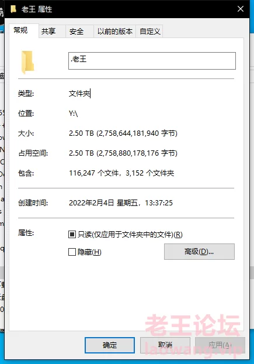Image resolution: width=254 pixels, height=364 pixels.
Task: Click the Y:\ location value
Action: 73,114
